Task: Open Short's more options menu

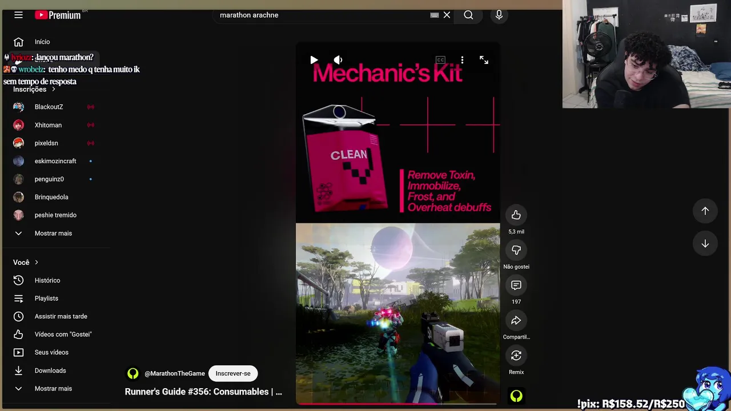Action: pyautogui.click(x=462, y=60)
